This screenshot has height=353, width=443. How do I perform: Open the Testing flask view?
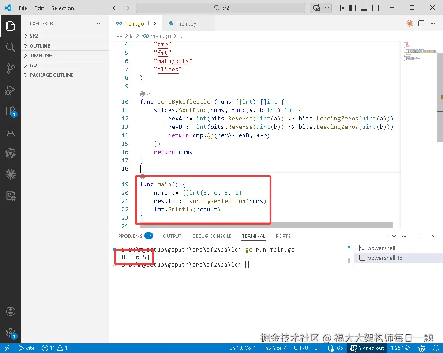(x=11, y=132)
